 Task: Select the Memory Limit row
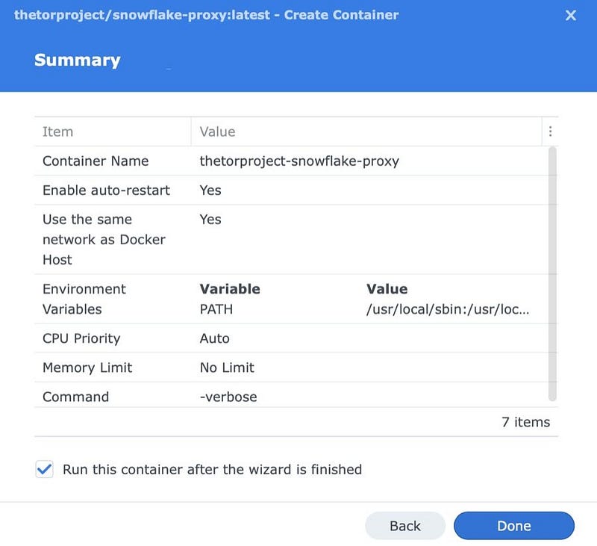tap(292, 367)
